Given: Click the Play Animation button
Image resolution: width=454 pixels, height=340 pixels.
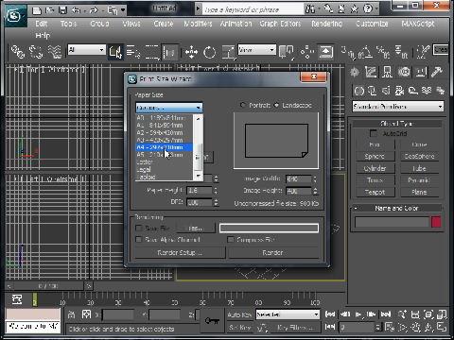Looking at the screenshot, I should point(358,314).
